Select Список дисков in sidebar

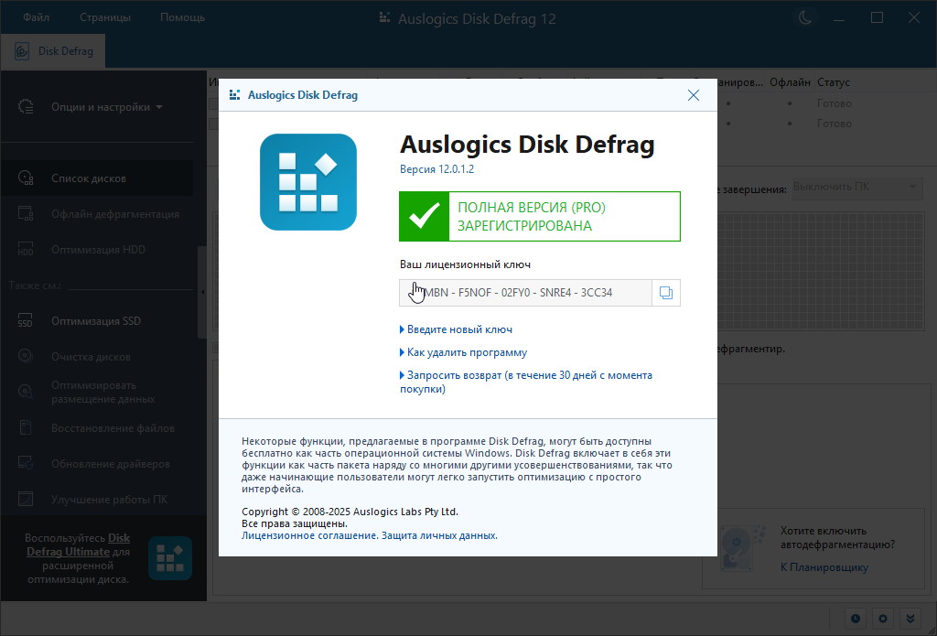click(x=97, y=178)
